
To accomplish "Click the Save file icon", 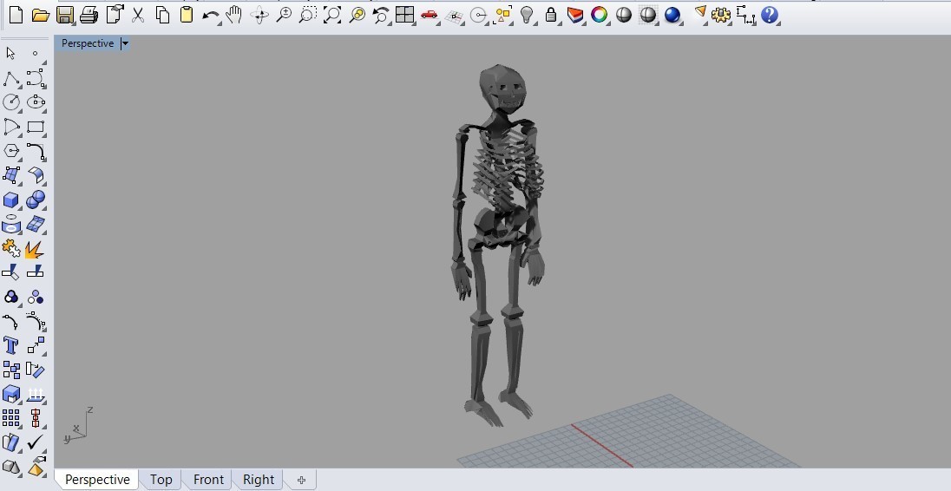I will [64, 15].
